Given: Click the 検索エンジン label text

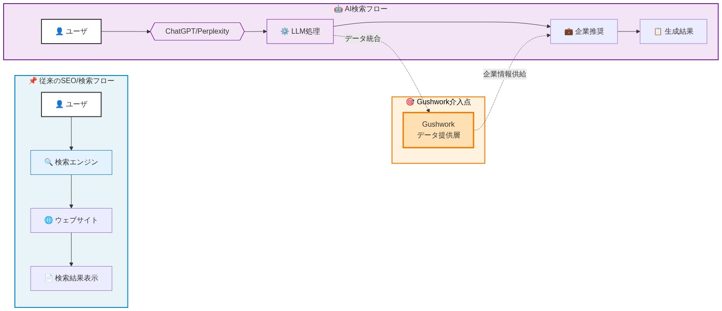Looking at the screenshot, I should coord(77,162).
